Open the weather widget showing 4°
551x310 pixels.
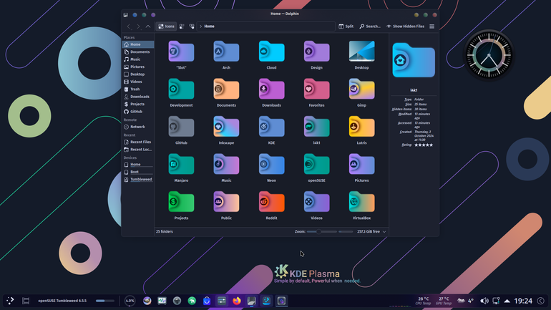coord(466,301)
